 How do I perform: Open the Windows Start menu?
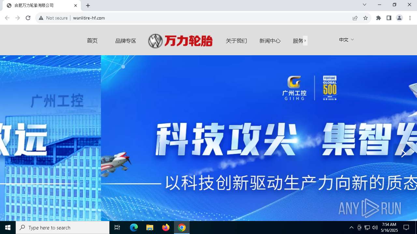[8, 227]
